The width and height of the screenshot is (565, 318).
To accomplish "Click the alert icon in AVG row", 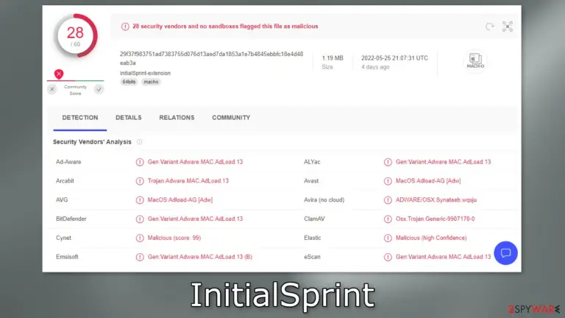I will [x=140, y=200].
